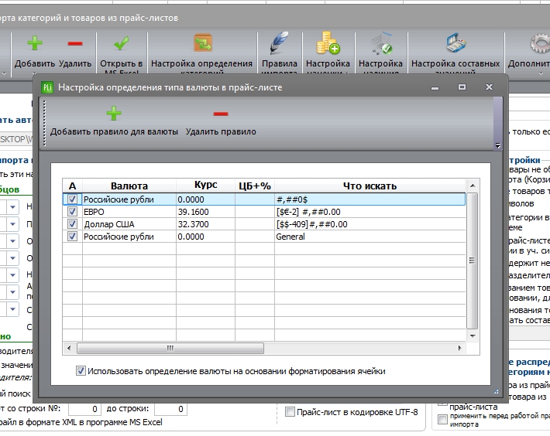Click table vertical scrollbar down arrow
Image resolution: width=550 pixels, height=436 pixels.
[473, 336]
